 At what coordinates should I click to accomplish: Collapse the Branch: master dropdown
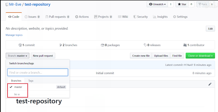click(17, 56)
